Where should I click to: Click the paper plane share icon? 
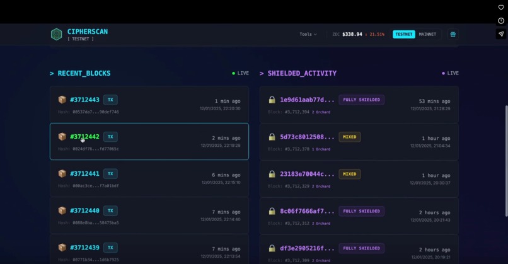pos(501,33)
